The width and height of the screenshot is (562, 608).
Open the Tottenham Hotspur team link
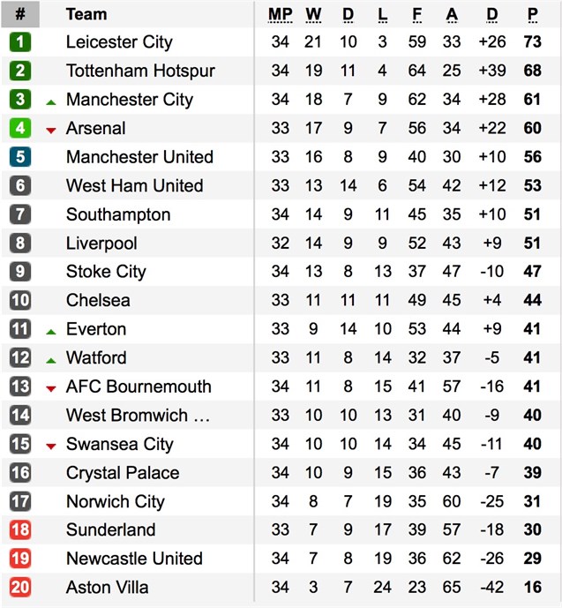pos(140,71)
